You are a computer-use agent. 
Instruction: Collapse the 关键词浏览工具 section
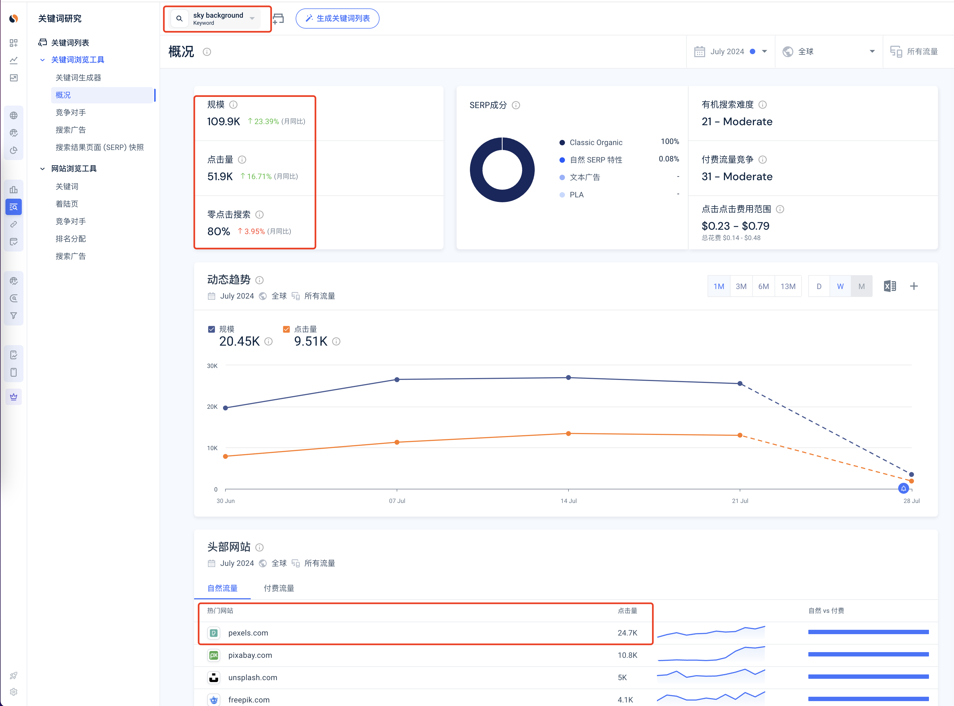42,60
